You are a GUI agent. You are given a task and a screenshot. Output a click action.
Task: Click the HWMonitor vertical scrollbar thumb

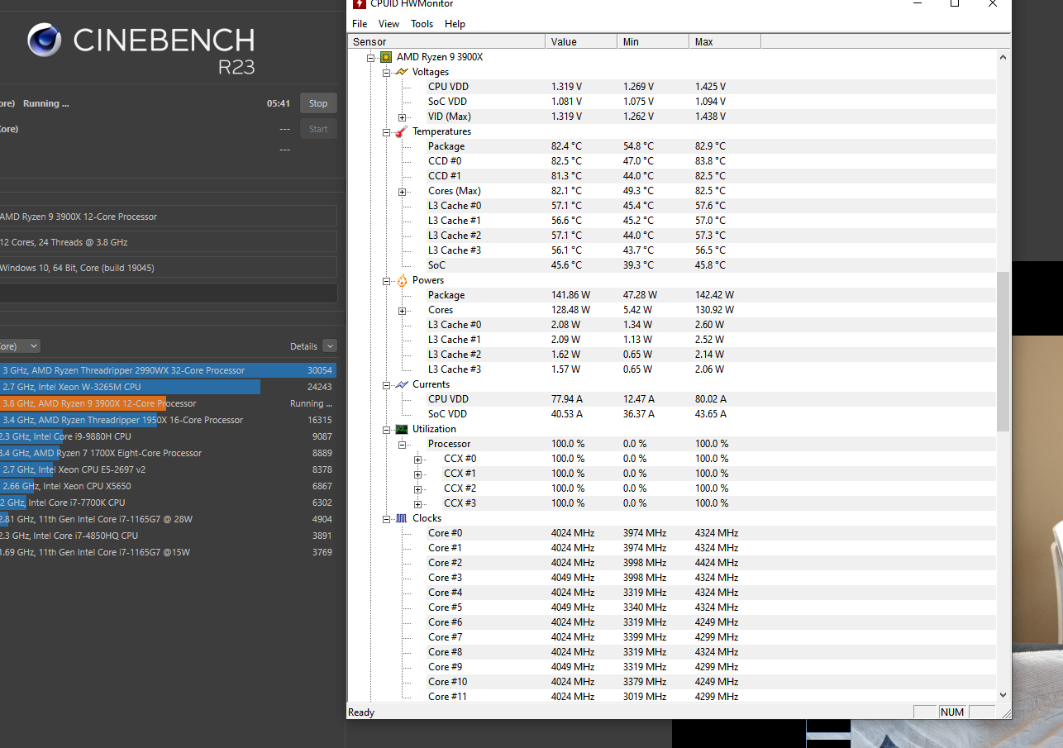[1003, 351]
